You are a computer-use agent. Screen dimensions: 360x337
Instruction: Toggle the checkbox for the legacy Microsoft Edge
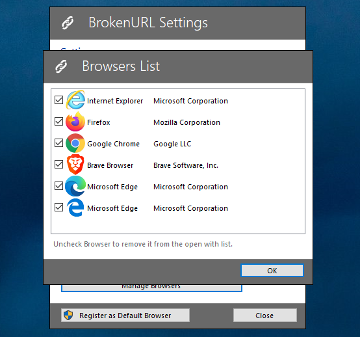coord(58,208)
